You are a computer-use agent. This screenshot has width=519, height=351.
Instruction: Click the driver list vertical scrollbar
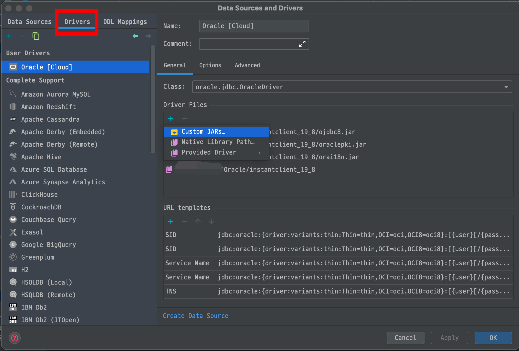coord(153,99)
